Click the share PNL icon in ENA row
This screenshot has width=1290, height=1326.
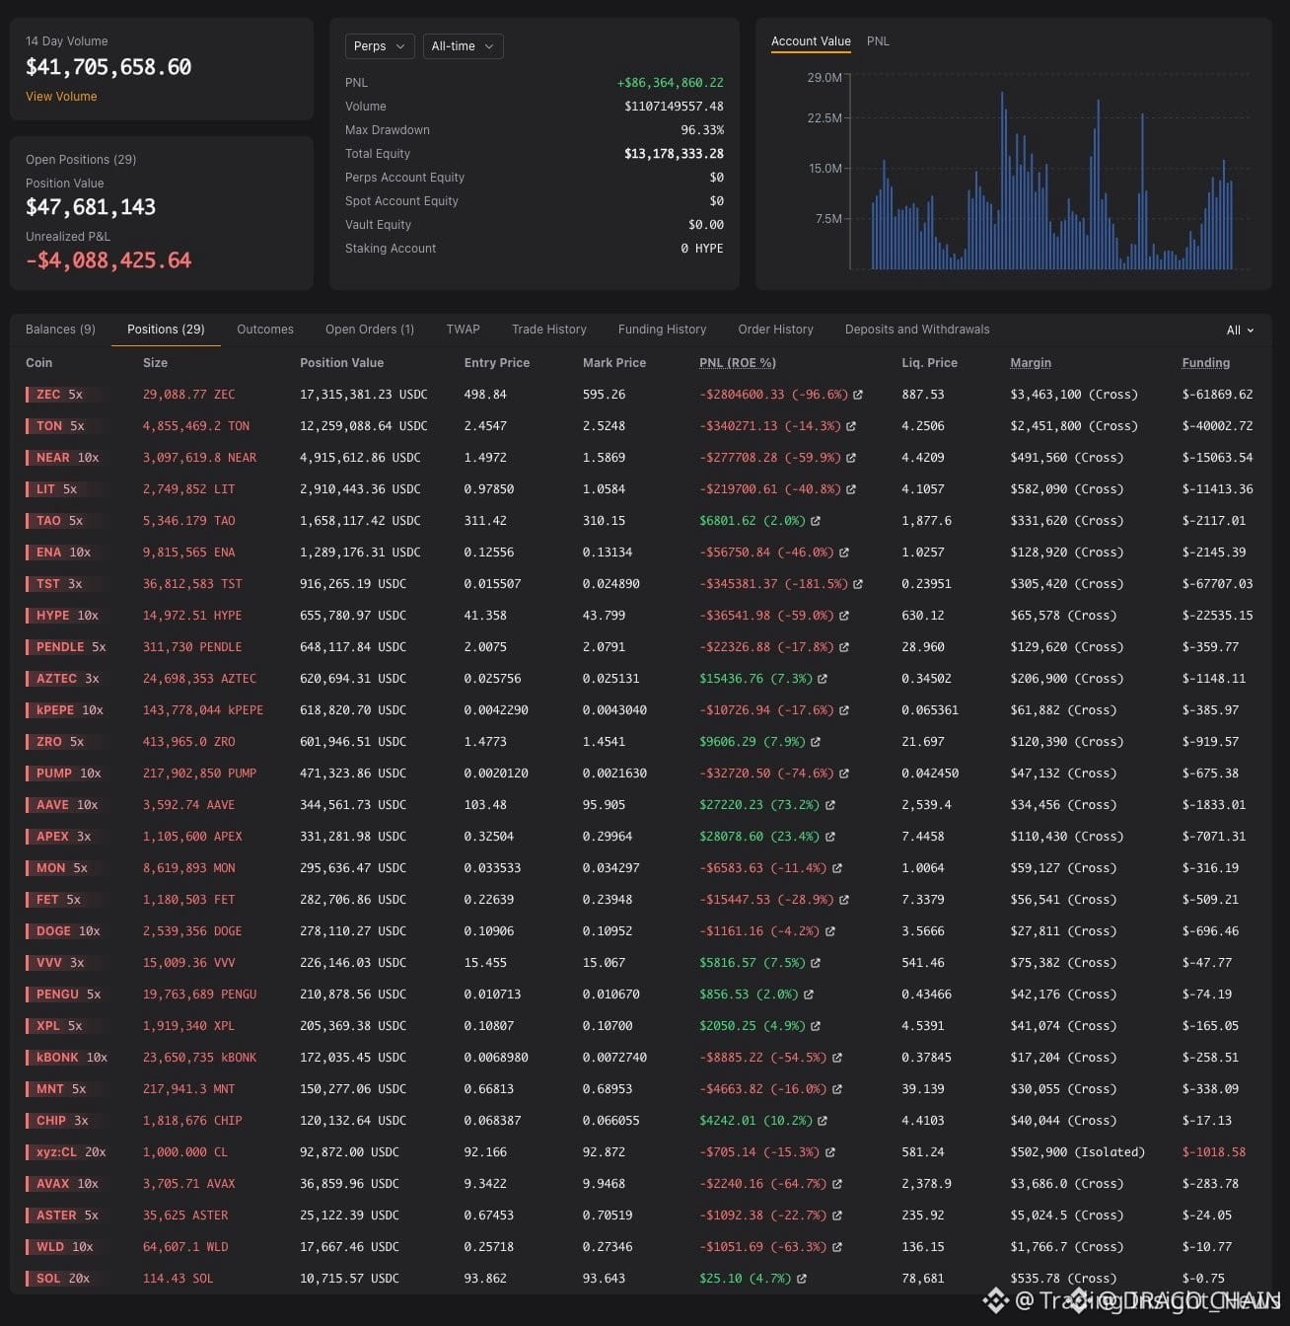(844, 552)
